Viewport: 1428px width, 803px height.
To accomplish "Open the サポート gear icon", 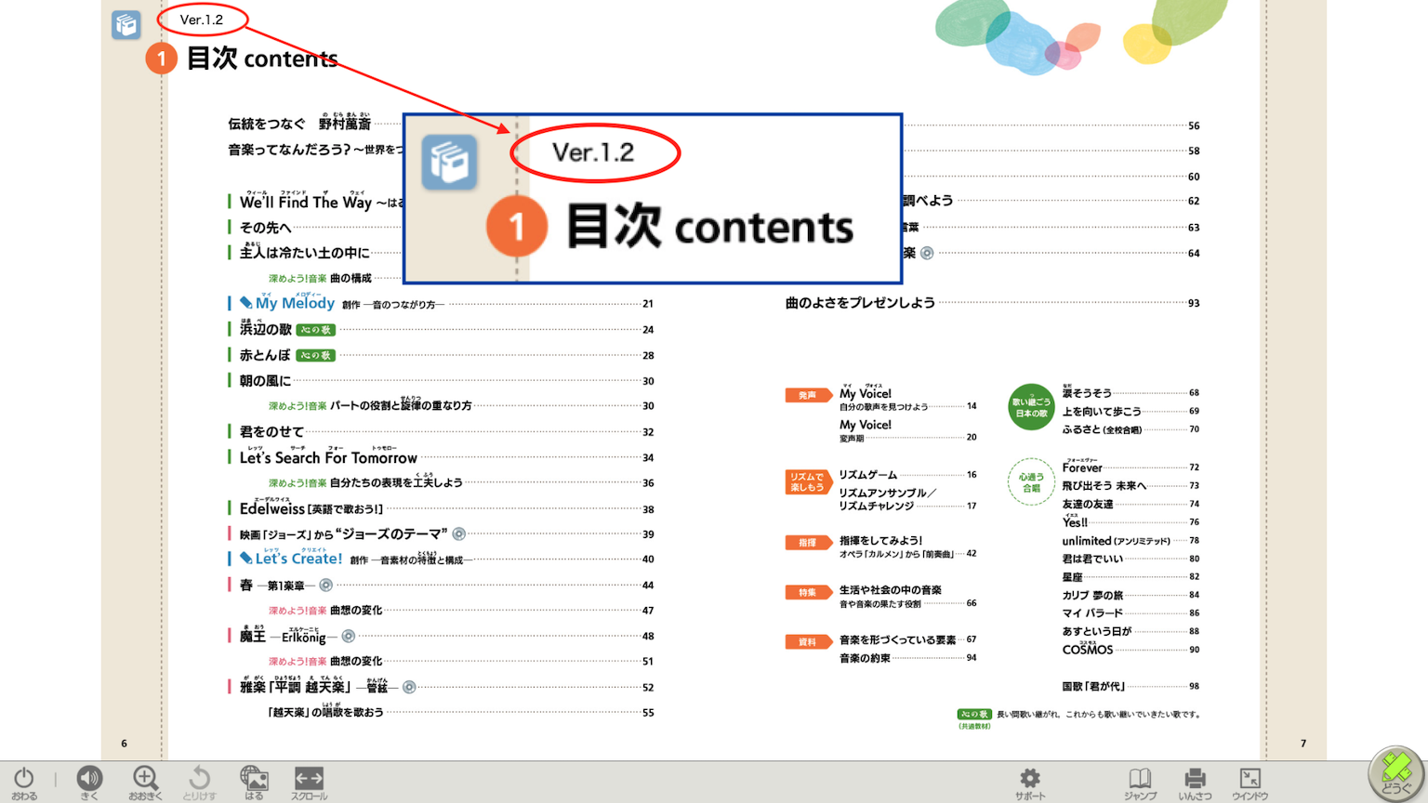I will tap(1029, 781).
